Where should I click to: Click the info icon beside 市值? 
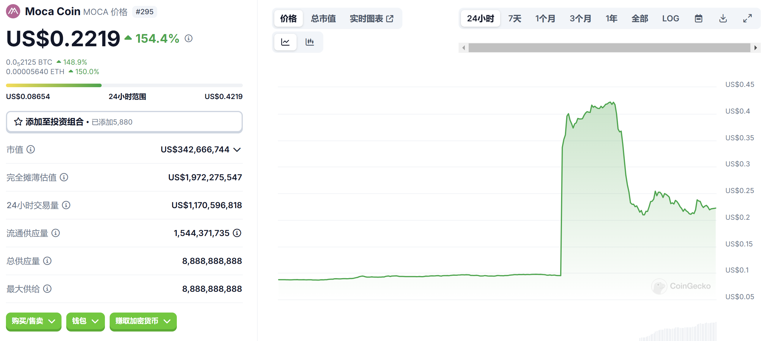(31, 149)
